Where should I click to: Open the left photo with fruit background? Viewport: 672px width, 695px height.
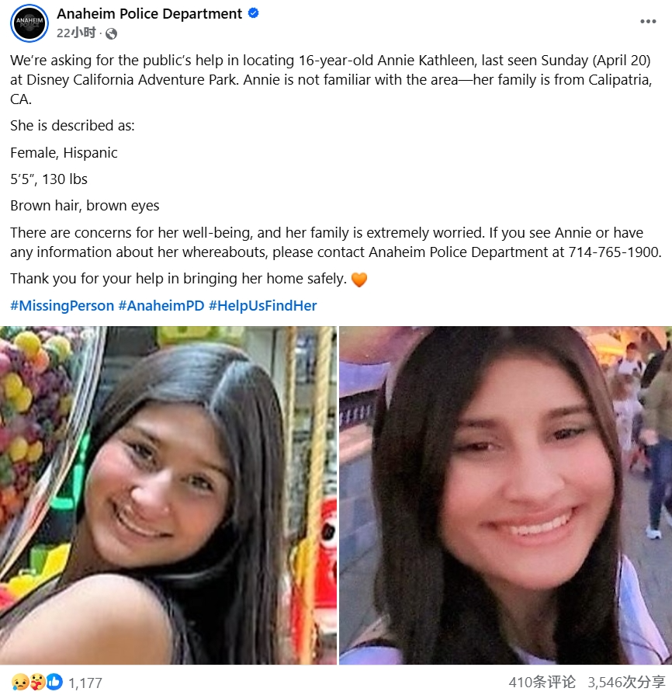(x=168, y=495)
